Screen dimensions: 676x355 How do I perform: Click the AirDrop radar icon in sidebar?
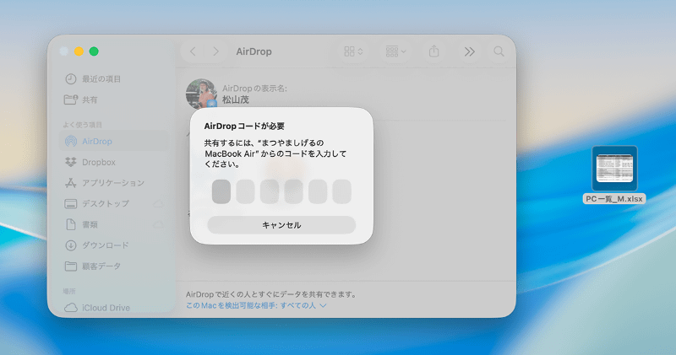(x=71, y=141)
